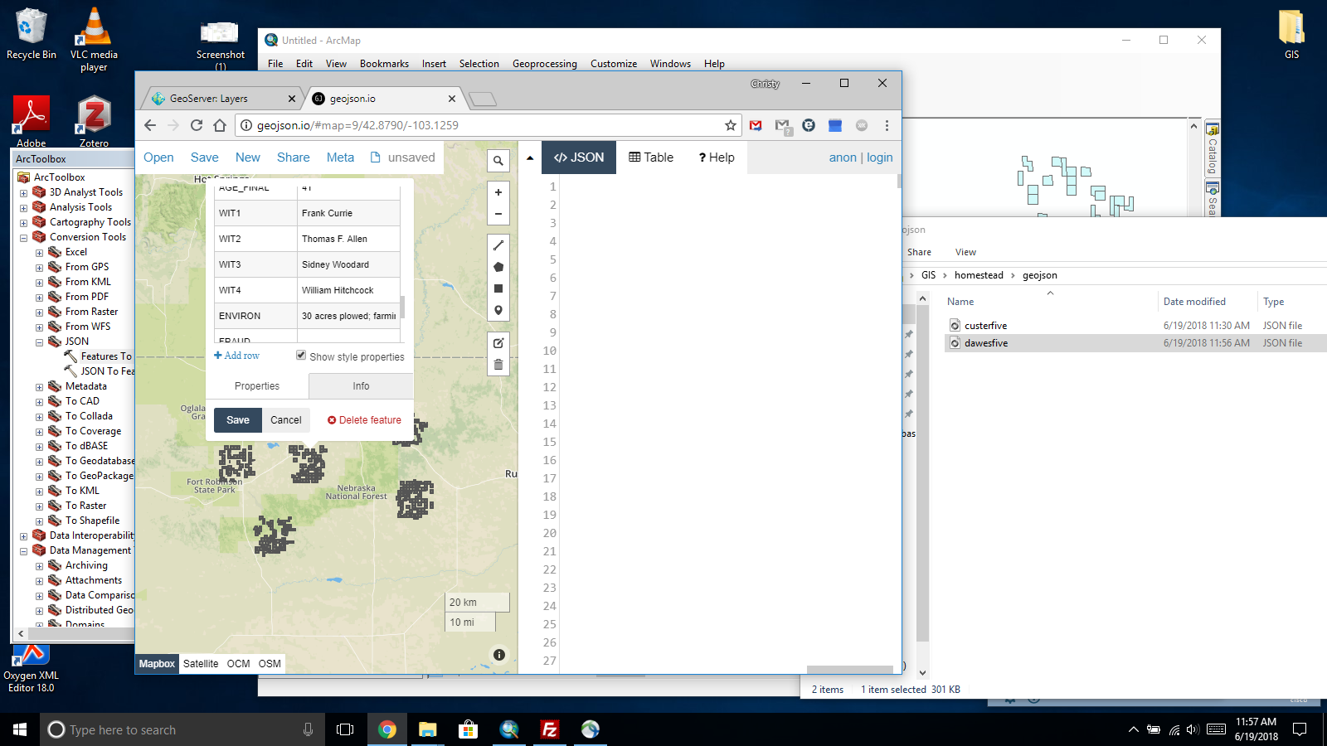Screen dimensions: 1327x746
Task: Expand the Analysis Tools toolbox
Action: (24, 208)
